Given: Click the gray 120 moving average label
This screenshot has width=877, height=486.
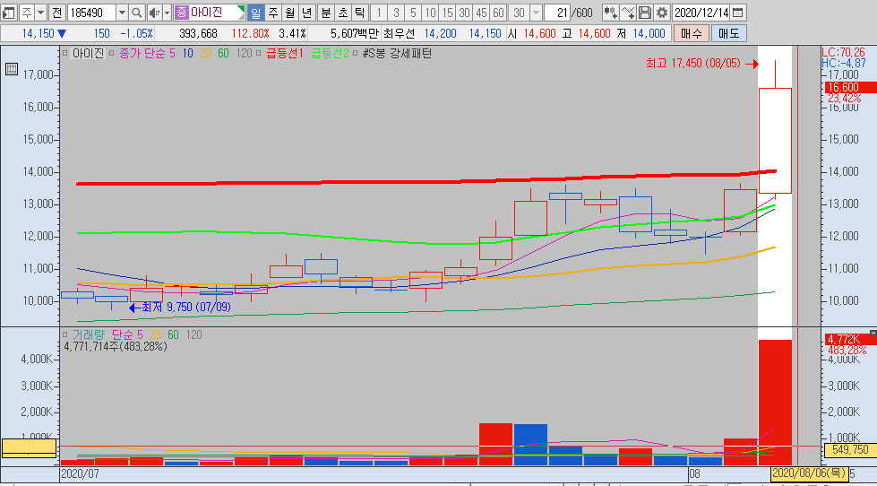Looking at the screenshot, I should click(245, 54).
